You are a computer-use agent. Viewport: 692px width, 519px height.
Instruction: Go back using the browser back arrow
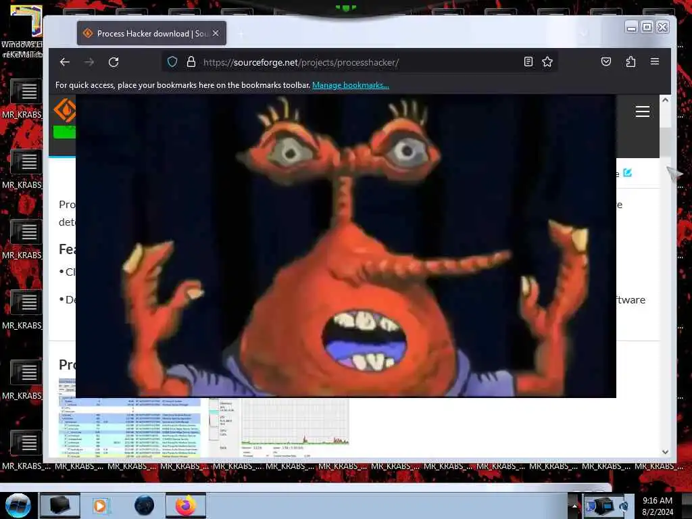(x=65, y=62)
